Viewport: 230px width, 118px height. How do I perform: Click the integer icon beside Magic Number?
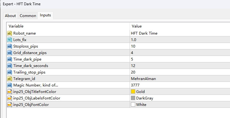10,85
